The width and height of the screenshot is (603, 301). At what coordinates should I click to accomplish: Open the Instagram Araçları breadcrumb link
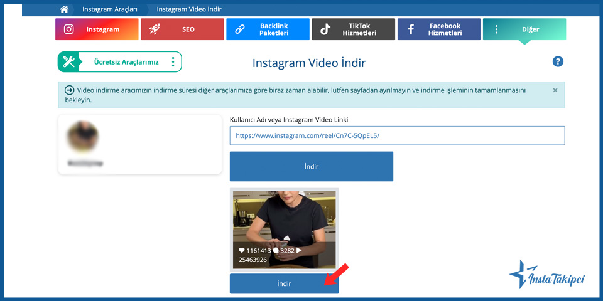(x=109, y=9)
